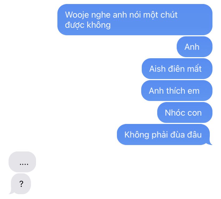The width and height of the screenshot is (221, 199).
Task: Select the gray '....' reply bubble
Action: (x=22, y=162)
